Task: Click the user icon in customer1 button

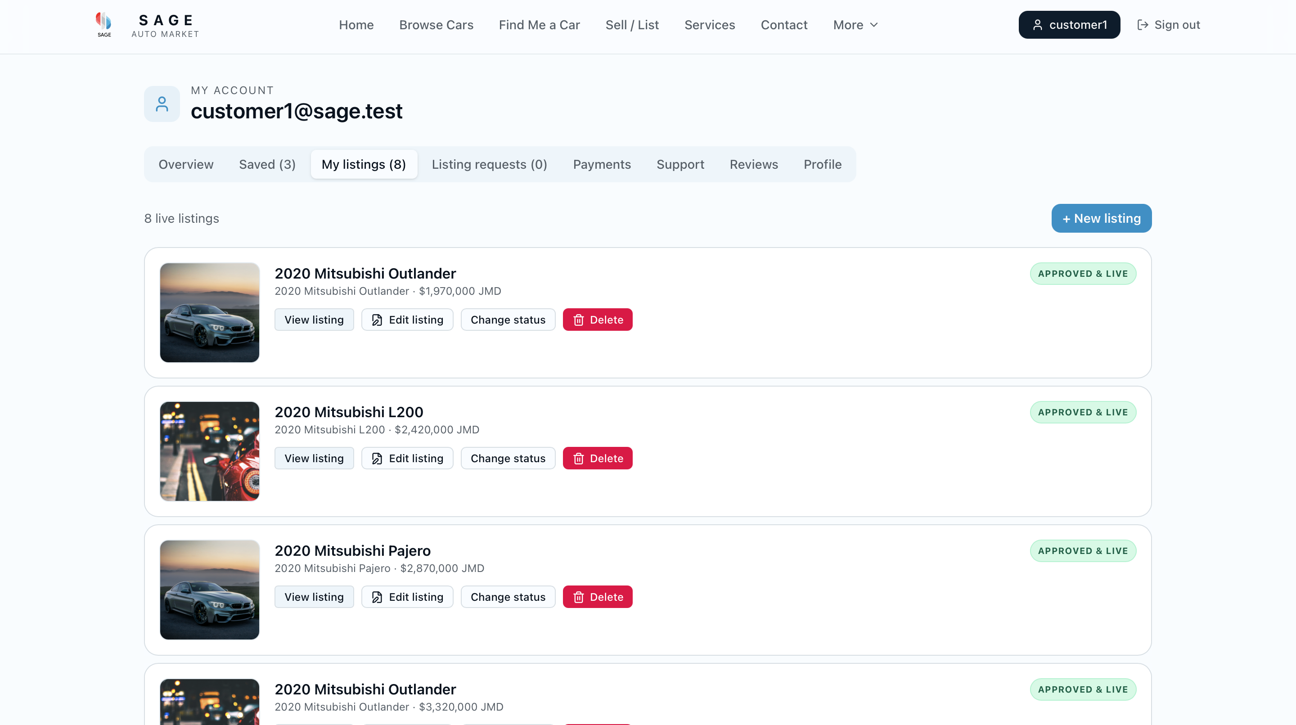Action: (1037, 25)
